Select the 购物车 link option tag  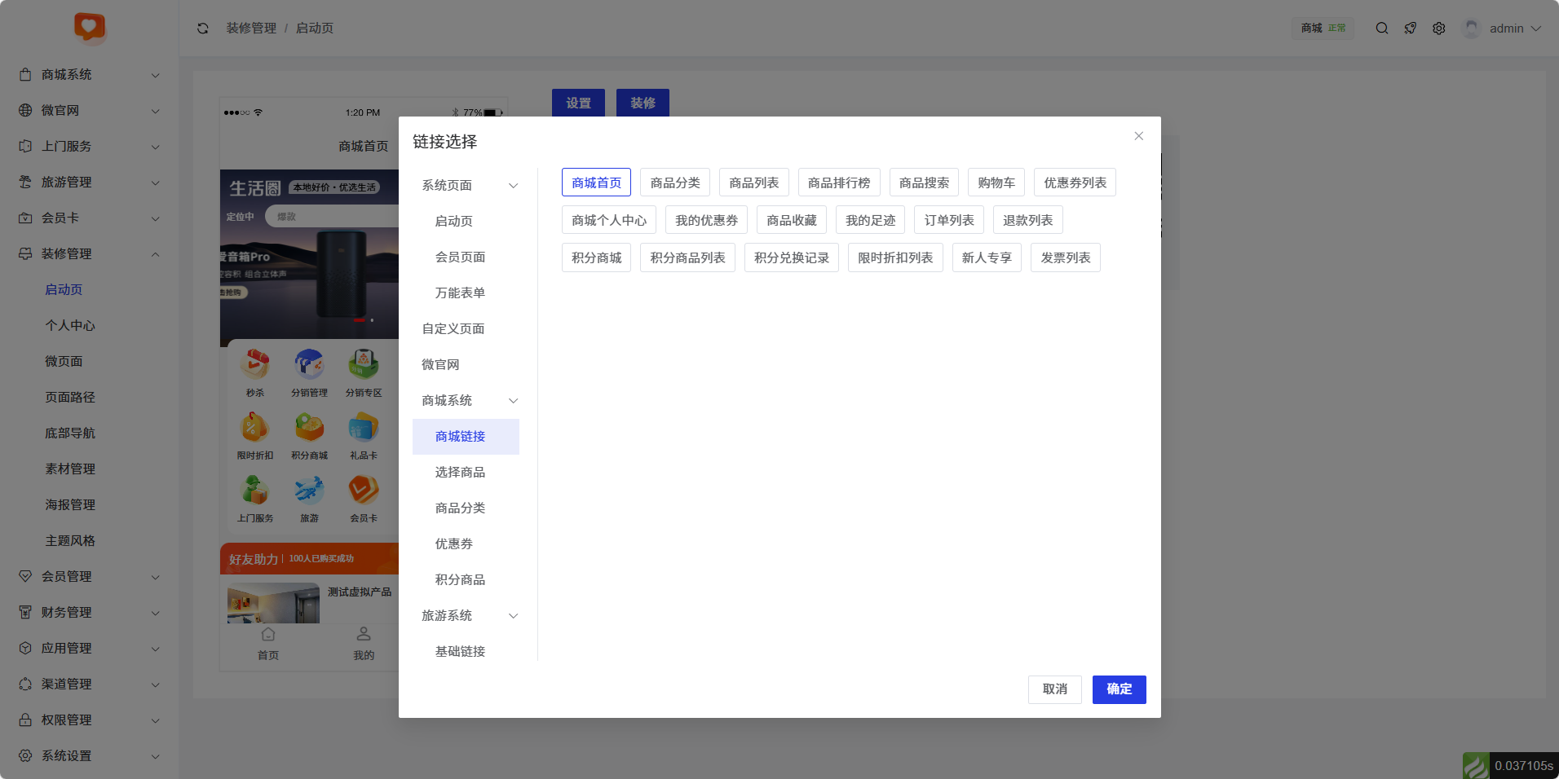click(996, 183)
